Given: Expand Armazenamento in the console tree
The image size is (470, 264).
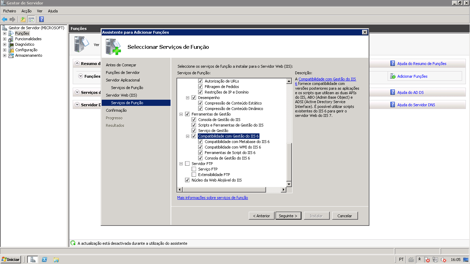Looking at the screenshot, I should (x=4, y=55).
